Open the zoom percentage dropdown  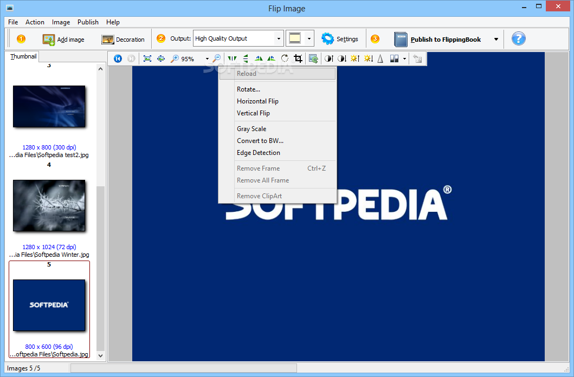[x=207, y=59]
